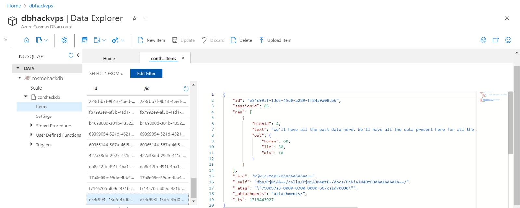Viewport: 520px width, 208px height.
Task: Click the Open Query folder icon
Action: pos(97,40)
